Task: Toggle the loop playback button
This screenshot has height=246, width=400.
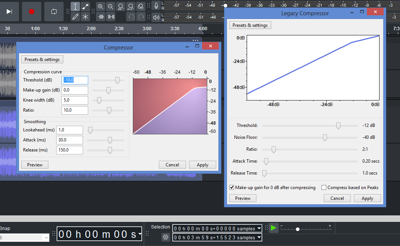Action: [x=54, y=12]
